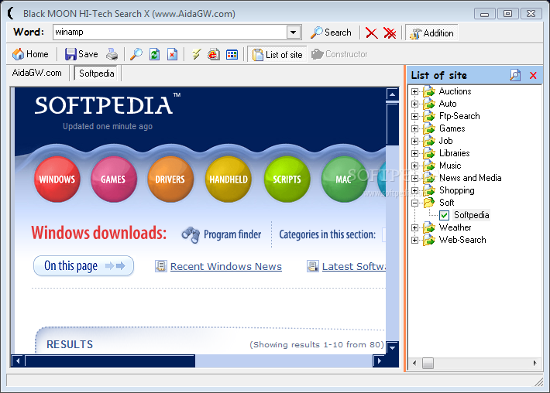Expand the Weather tree node
Screen dimensions: 550x393
[414, 227]
